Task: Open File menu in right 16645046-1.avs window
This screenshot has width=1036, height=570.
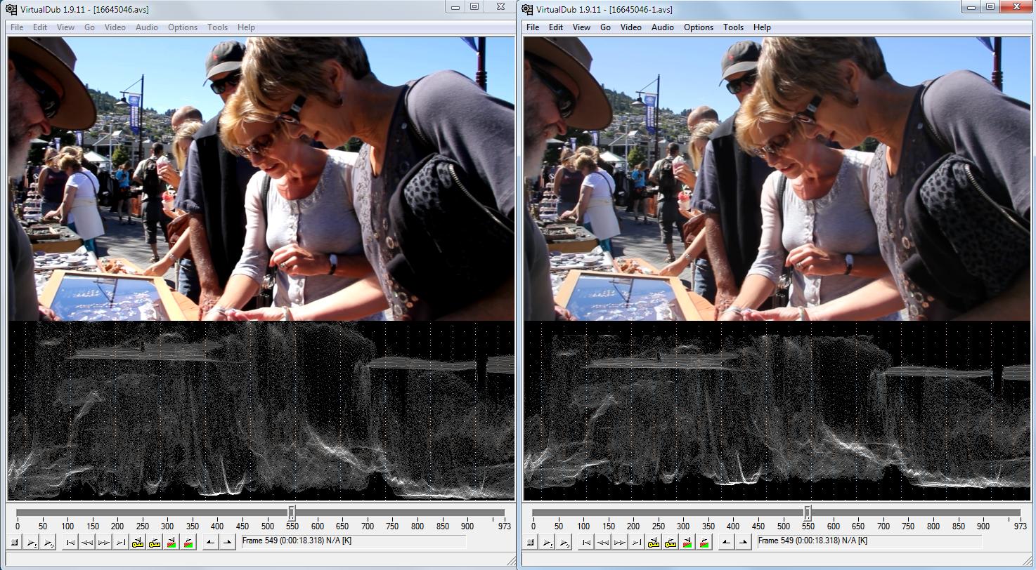Action: (533, 27)
